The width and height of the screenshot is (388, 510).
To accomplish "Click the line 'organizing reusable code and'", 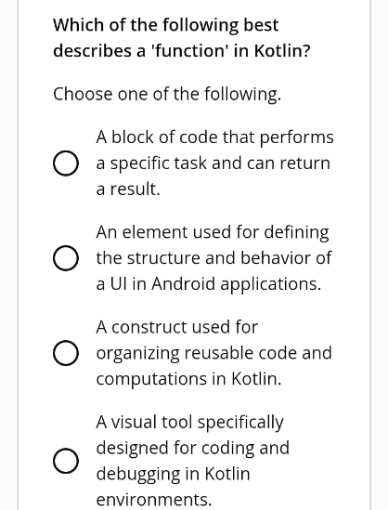I will 214,354.
